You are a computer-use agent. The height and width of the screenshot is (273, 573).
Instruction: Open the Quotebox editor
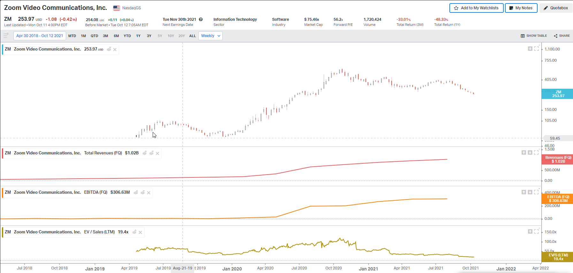[556, 8]
